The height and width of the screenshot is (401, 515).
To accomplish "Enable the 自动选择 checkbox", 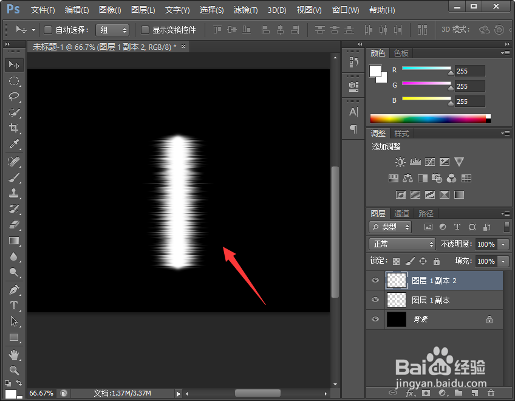I will pyautogui.click(x=47, y=30).
